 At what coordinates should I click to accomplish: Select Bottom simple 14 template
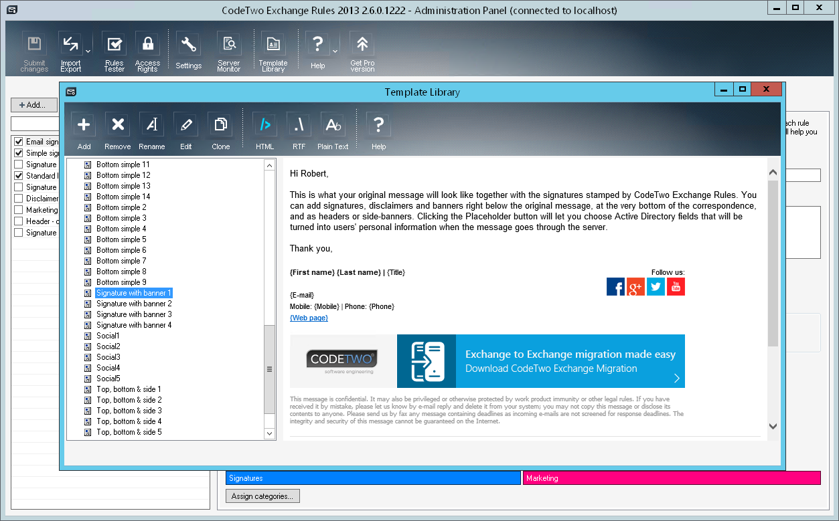pyautogui.click(x=123, y=197)
